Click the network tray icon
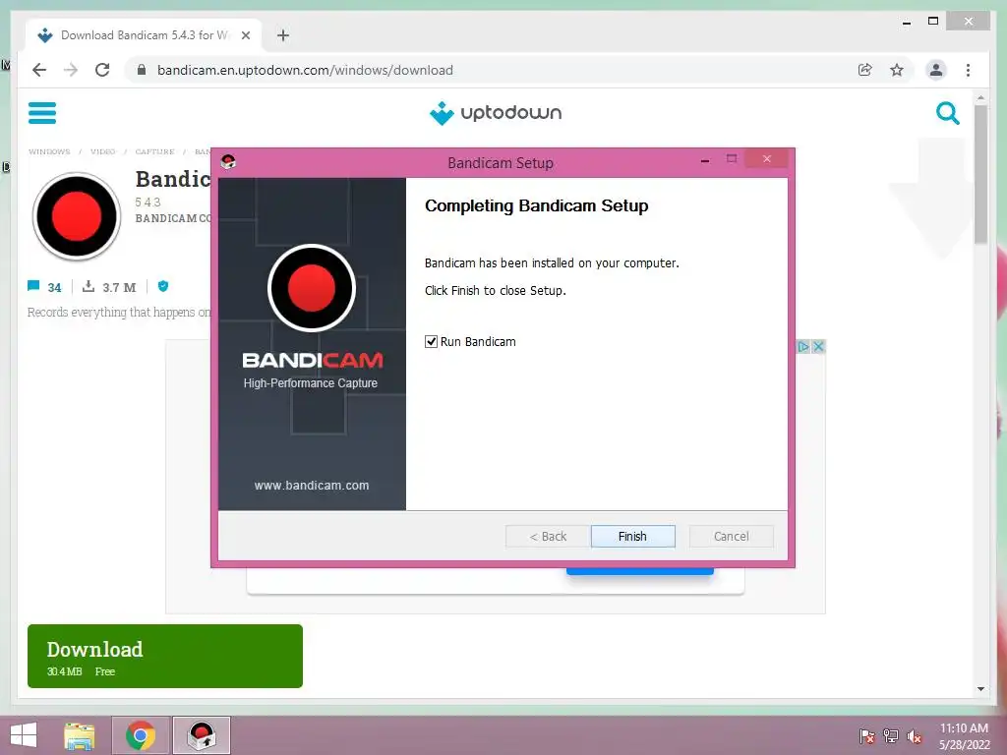1007x755 pixels. pos(891,736)
